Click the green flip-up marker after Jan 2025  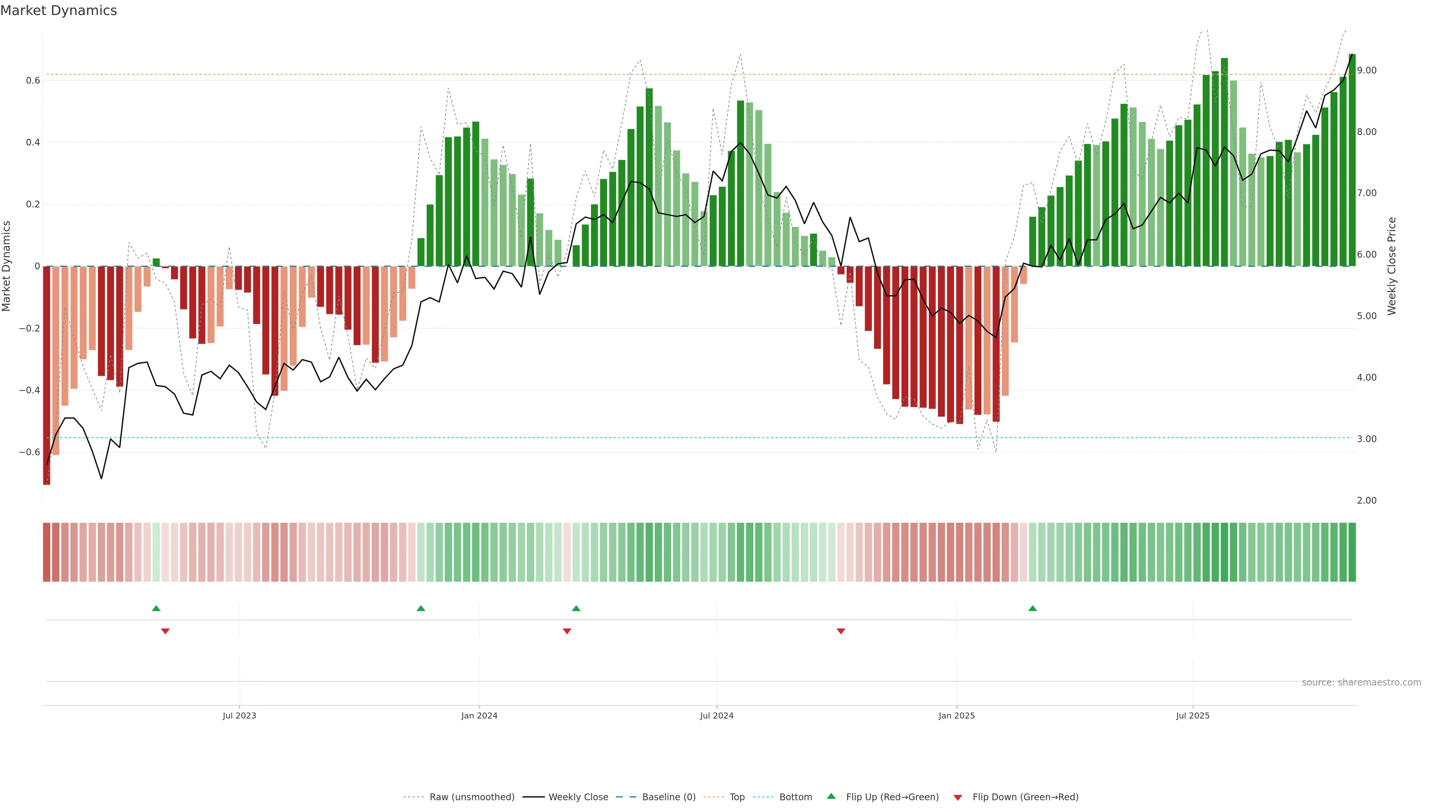click(1032, 608)
